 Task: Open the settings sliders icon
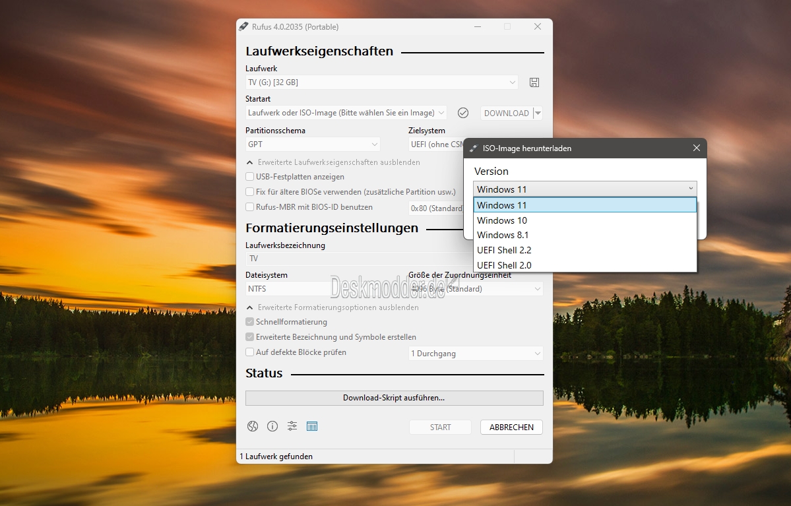[x=292, y=426]
